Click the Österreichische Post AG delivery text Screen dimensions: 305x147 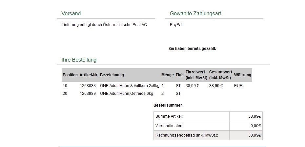[104, 25]
